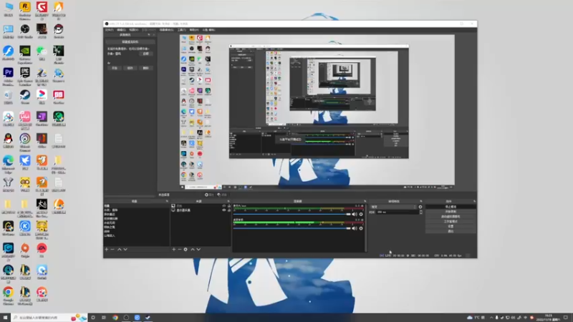This screenshot has width=573, height=322.
Task: Open the View menu in OBS
Action: point(134,30)
